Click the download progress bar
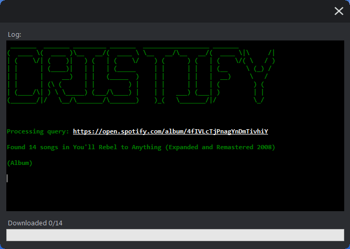This screenshot has height=249, width=350. 175,235
